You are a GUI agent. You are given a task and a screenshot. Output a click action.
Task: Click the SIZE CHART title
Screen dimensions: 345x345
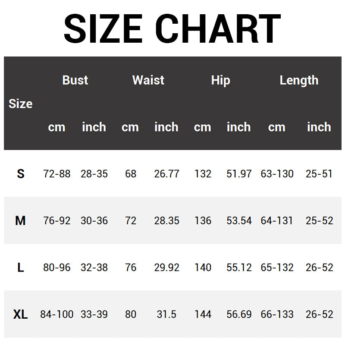pos(172,29)
